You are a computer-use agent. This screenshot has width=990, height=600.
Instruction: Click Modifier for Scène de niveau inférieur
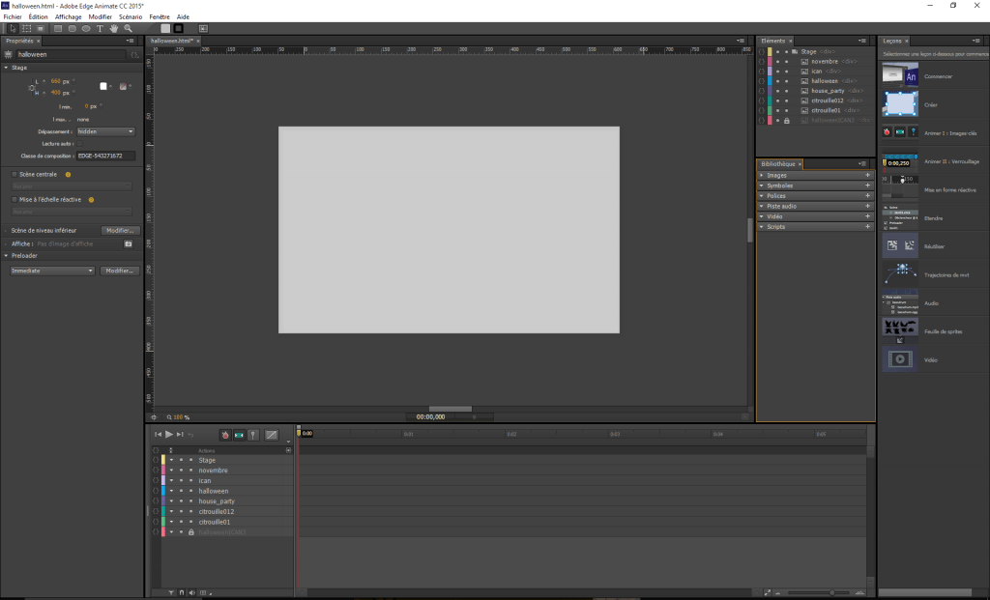coord(120,231)
